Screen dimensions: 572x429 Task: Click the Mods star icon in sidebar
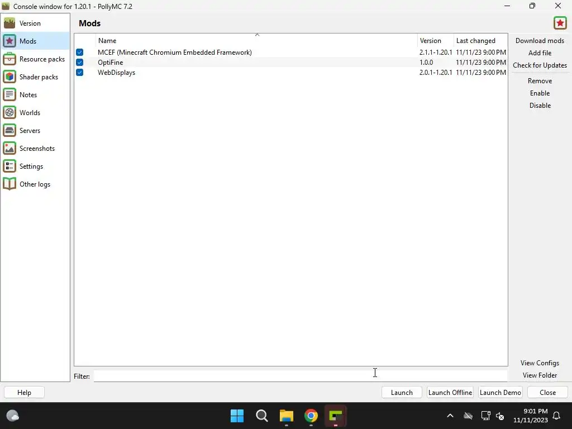(9, 41)
